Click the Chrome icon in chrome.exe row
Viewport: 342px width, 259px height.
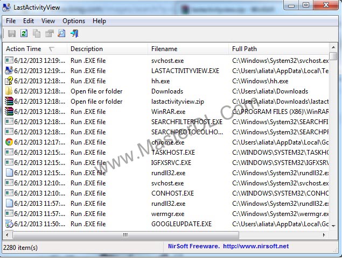pyautogui.click(x=9, y=142)
